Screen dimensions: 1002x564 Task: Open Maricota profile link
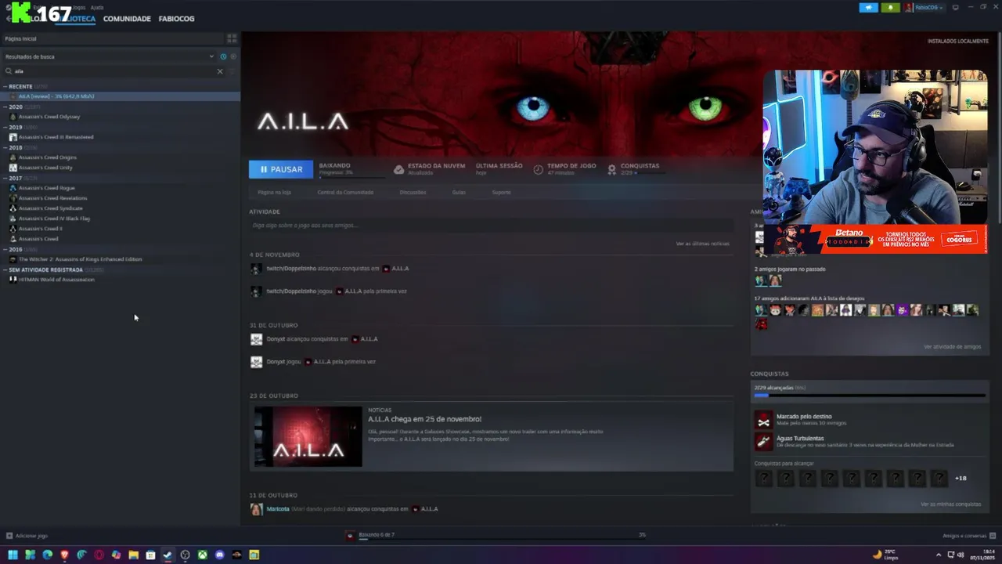point(278,509)
